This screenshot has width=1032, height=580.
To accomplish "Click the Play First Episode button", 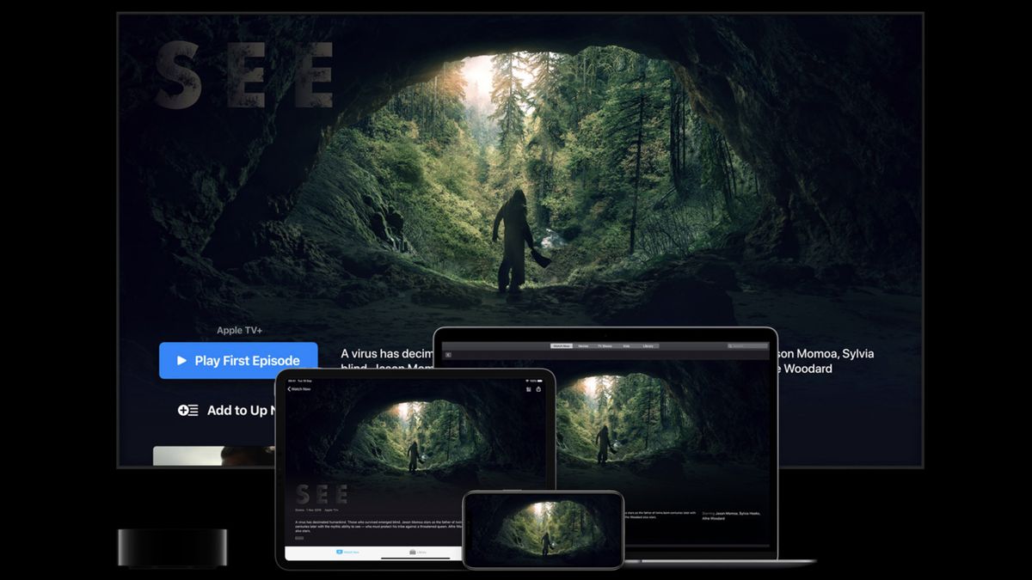I will coord(238,361).
